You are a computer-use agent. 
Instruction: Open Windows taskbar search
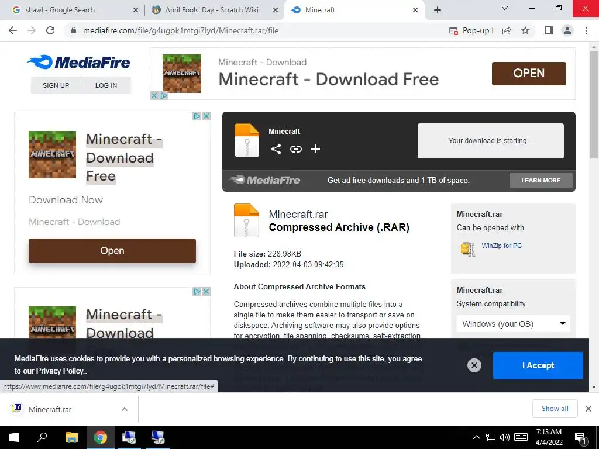click(x=42, y=437)
